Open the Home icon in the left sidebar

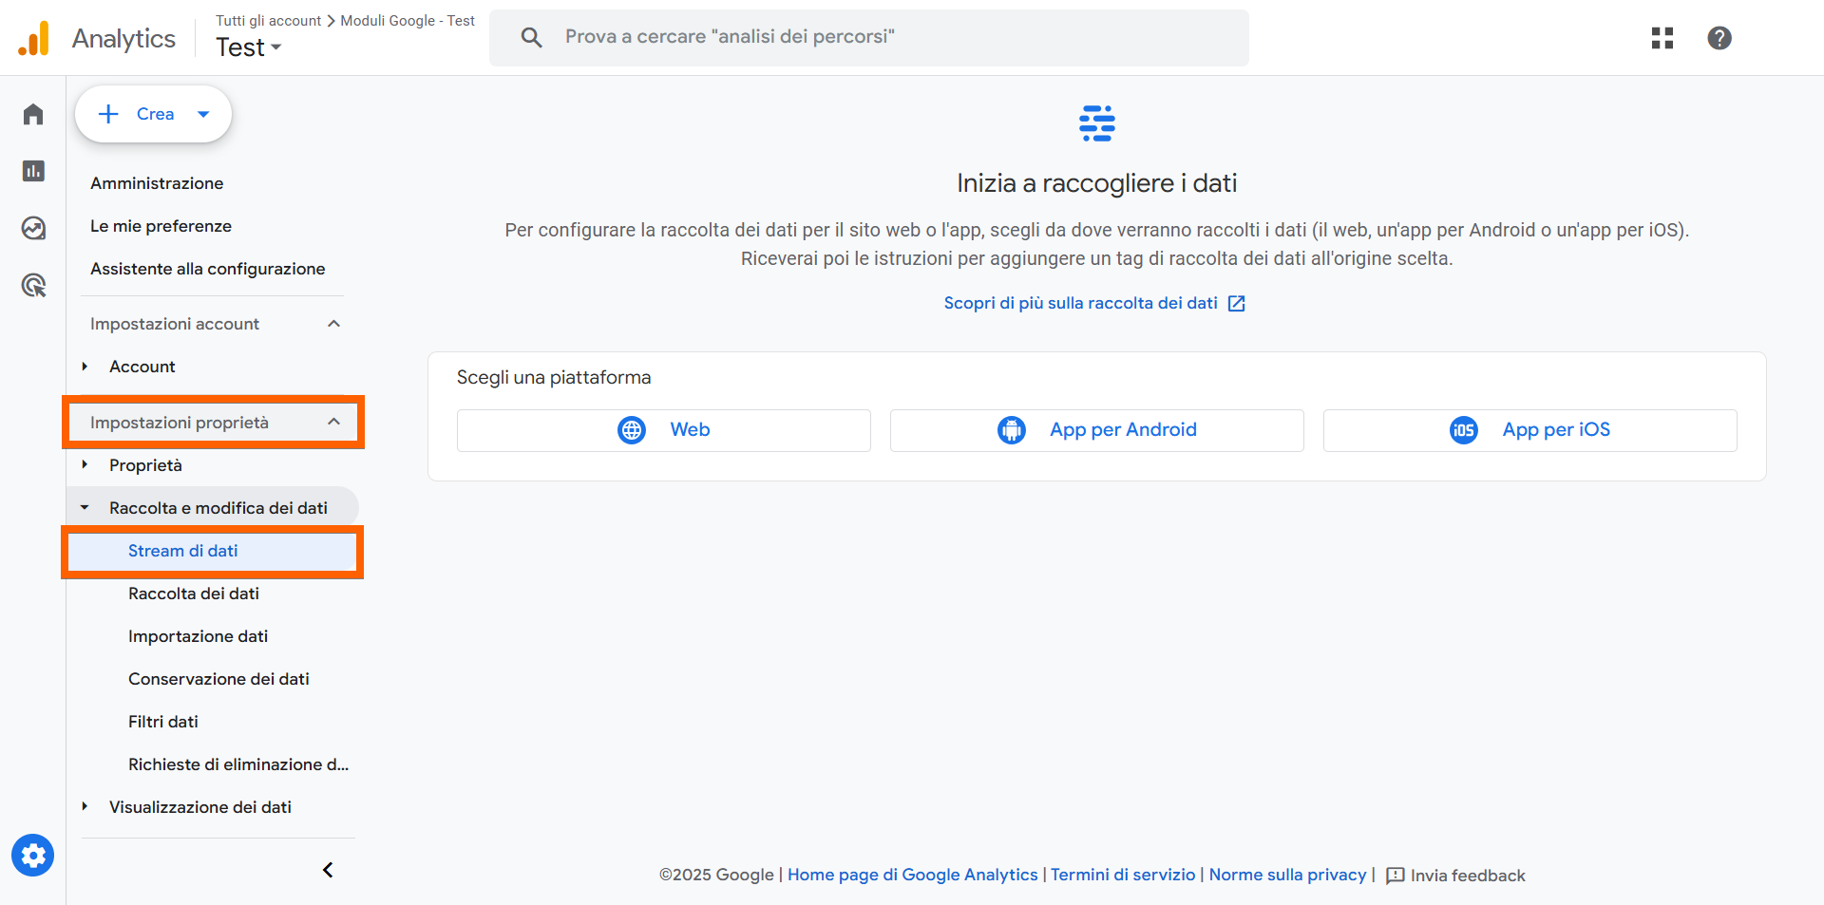(x=32, y=114)
